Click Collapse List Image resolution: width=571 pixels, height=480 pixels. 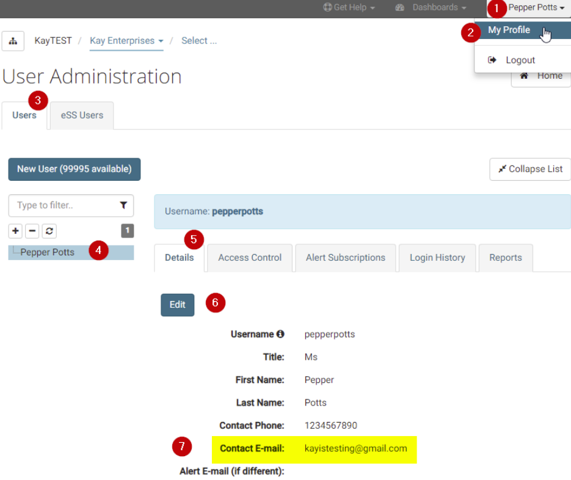point(529,169)
